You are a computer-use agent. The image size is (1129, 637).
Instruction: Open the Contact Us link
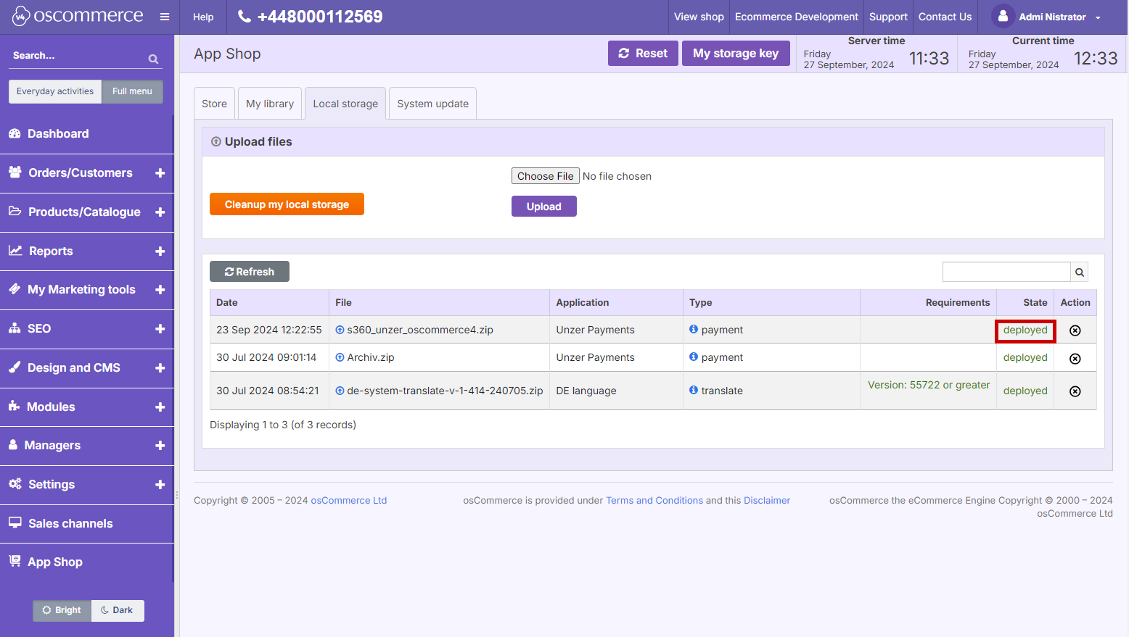945,17
